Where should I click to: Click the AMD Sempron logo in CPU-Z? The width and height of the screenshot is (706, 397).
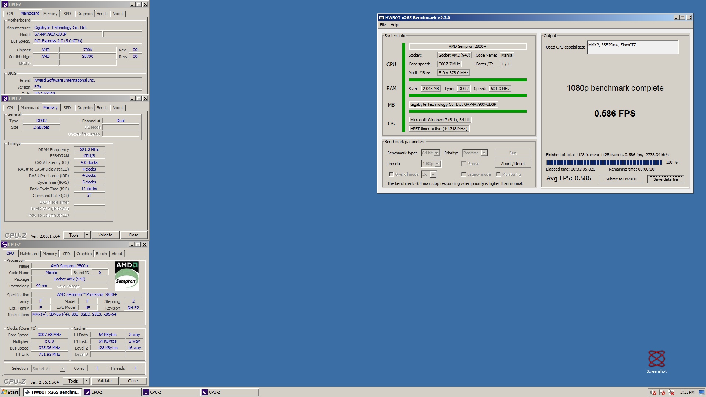127,276
